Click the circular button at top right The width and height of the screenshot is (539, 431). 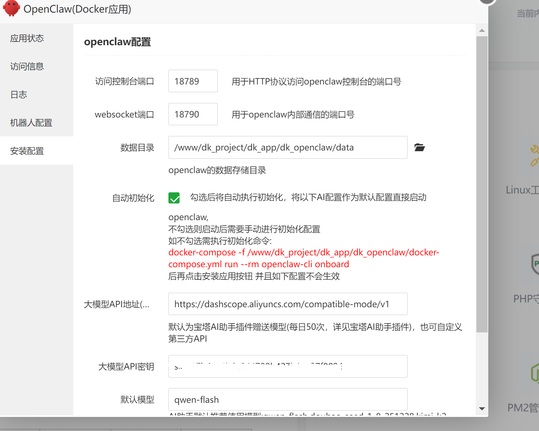[487, 2]
